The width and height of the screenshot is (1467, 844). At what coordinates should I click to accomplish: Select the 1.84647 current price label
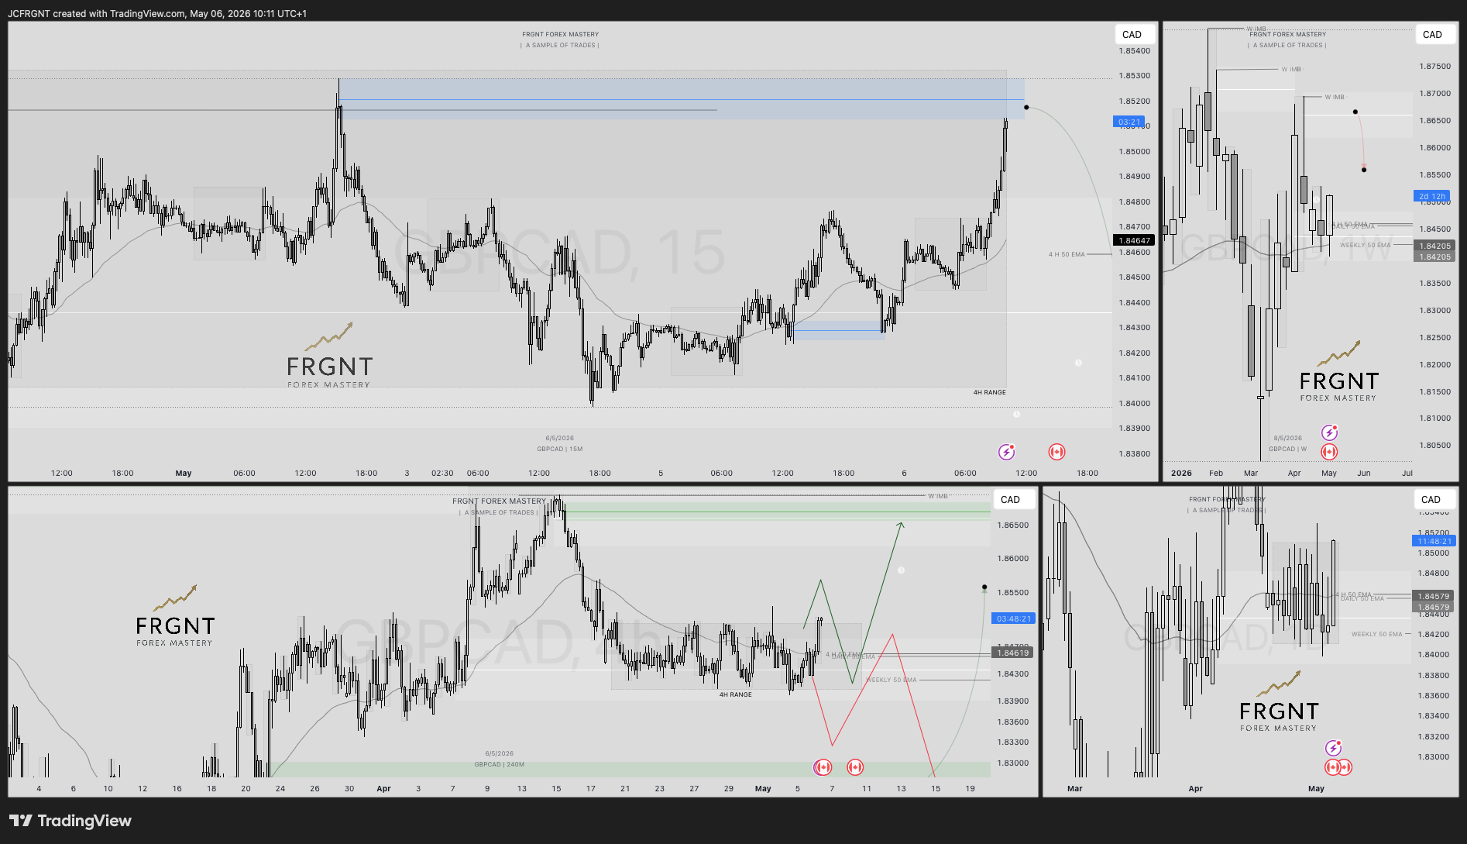pyautogui.click(x=1134, y=240)
